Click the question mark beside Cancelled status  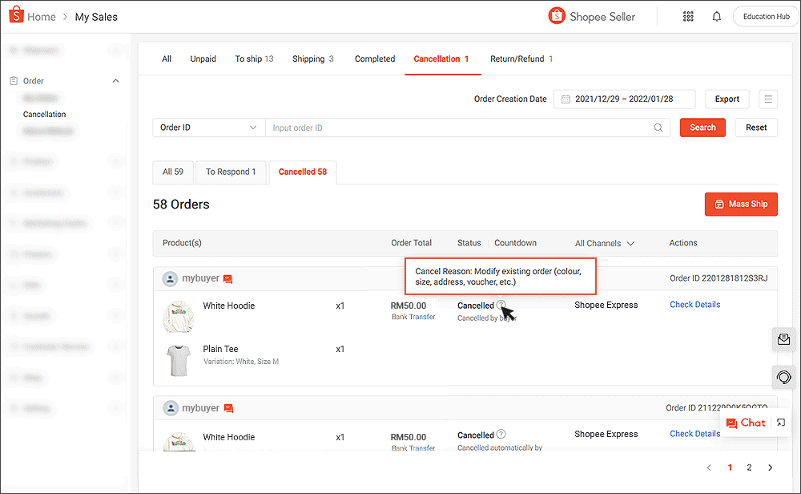[501, 306]
